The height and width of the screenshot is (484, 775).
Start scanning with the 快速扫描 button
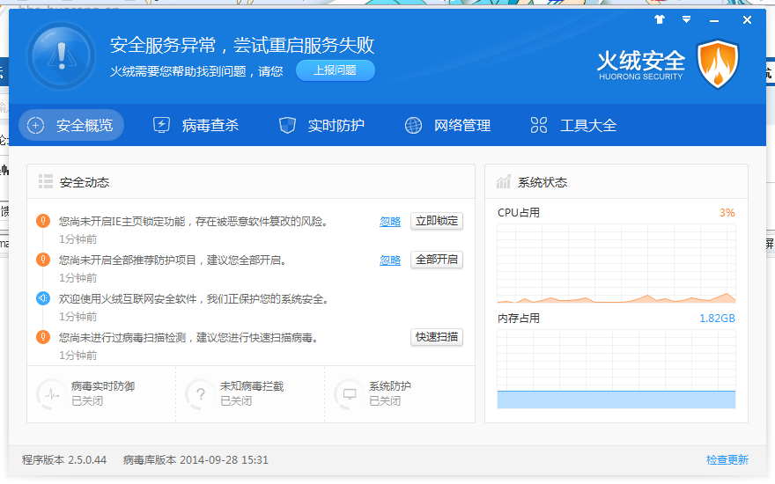(437, 337)
